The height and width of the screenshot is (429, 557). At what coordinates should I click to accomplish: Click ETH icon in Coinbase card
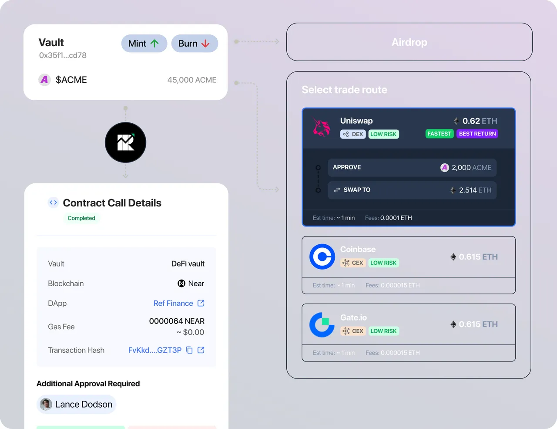point(453,257)
